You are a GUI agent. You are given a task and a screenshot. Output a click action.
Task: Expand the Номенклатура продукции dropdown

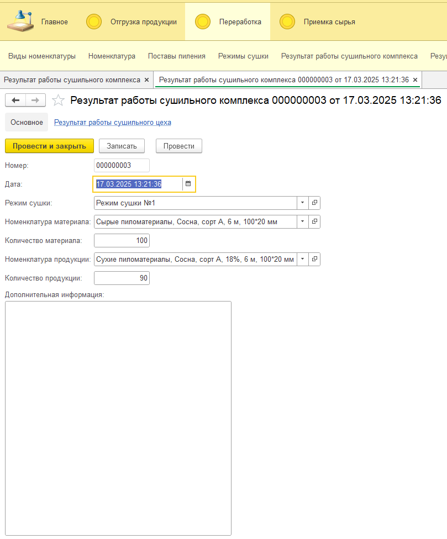pyautogui.click(x=302, y=259)
